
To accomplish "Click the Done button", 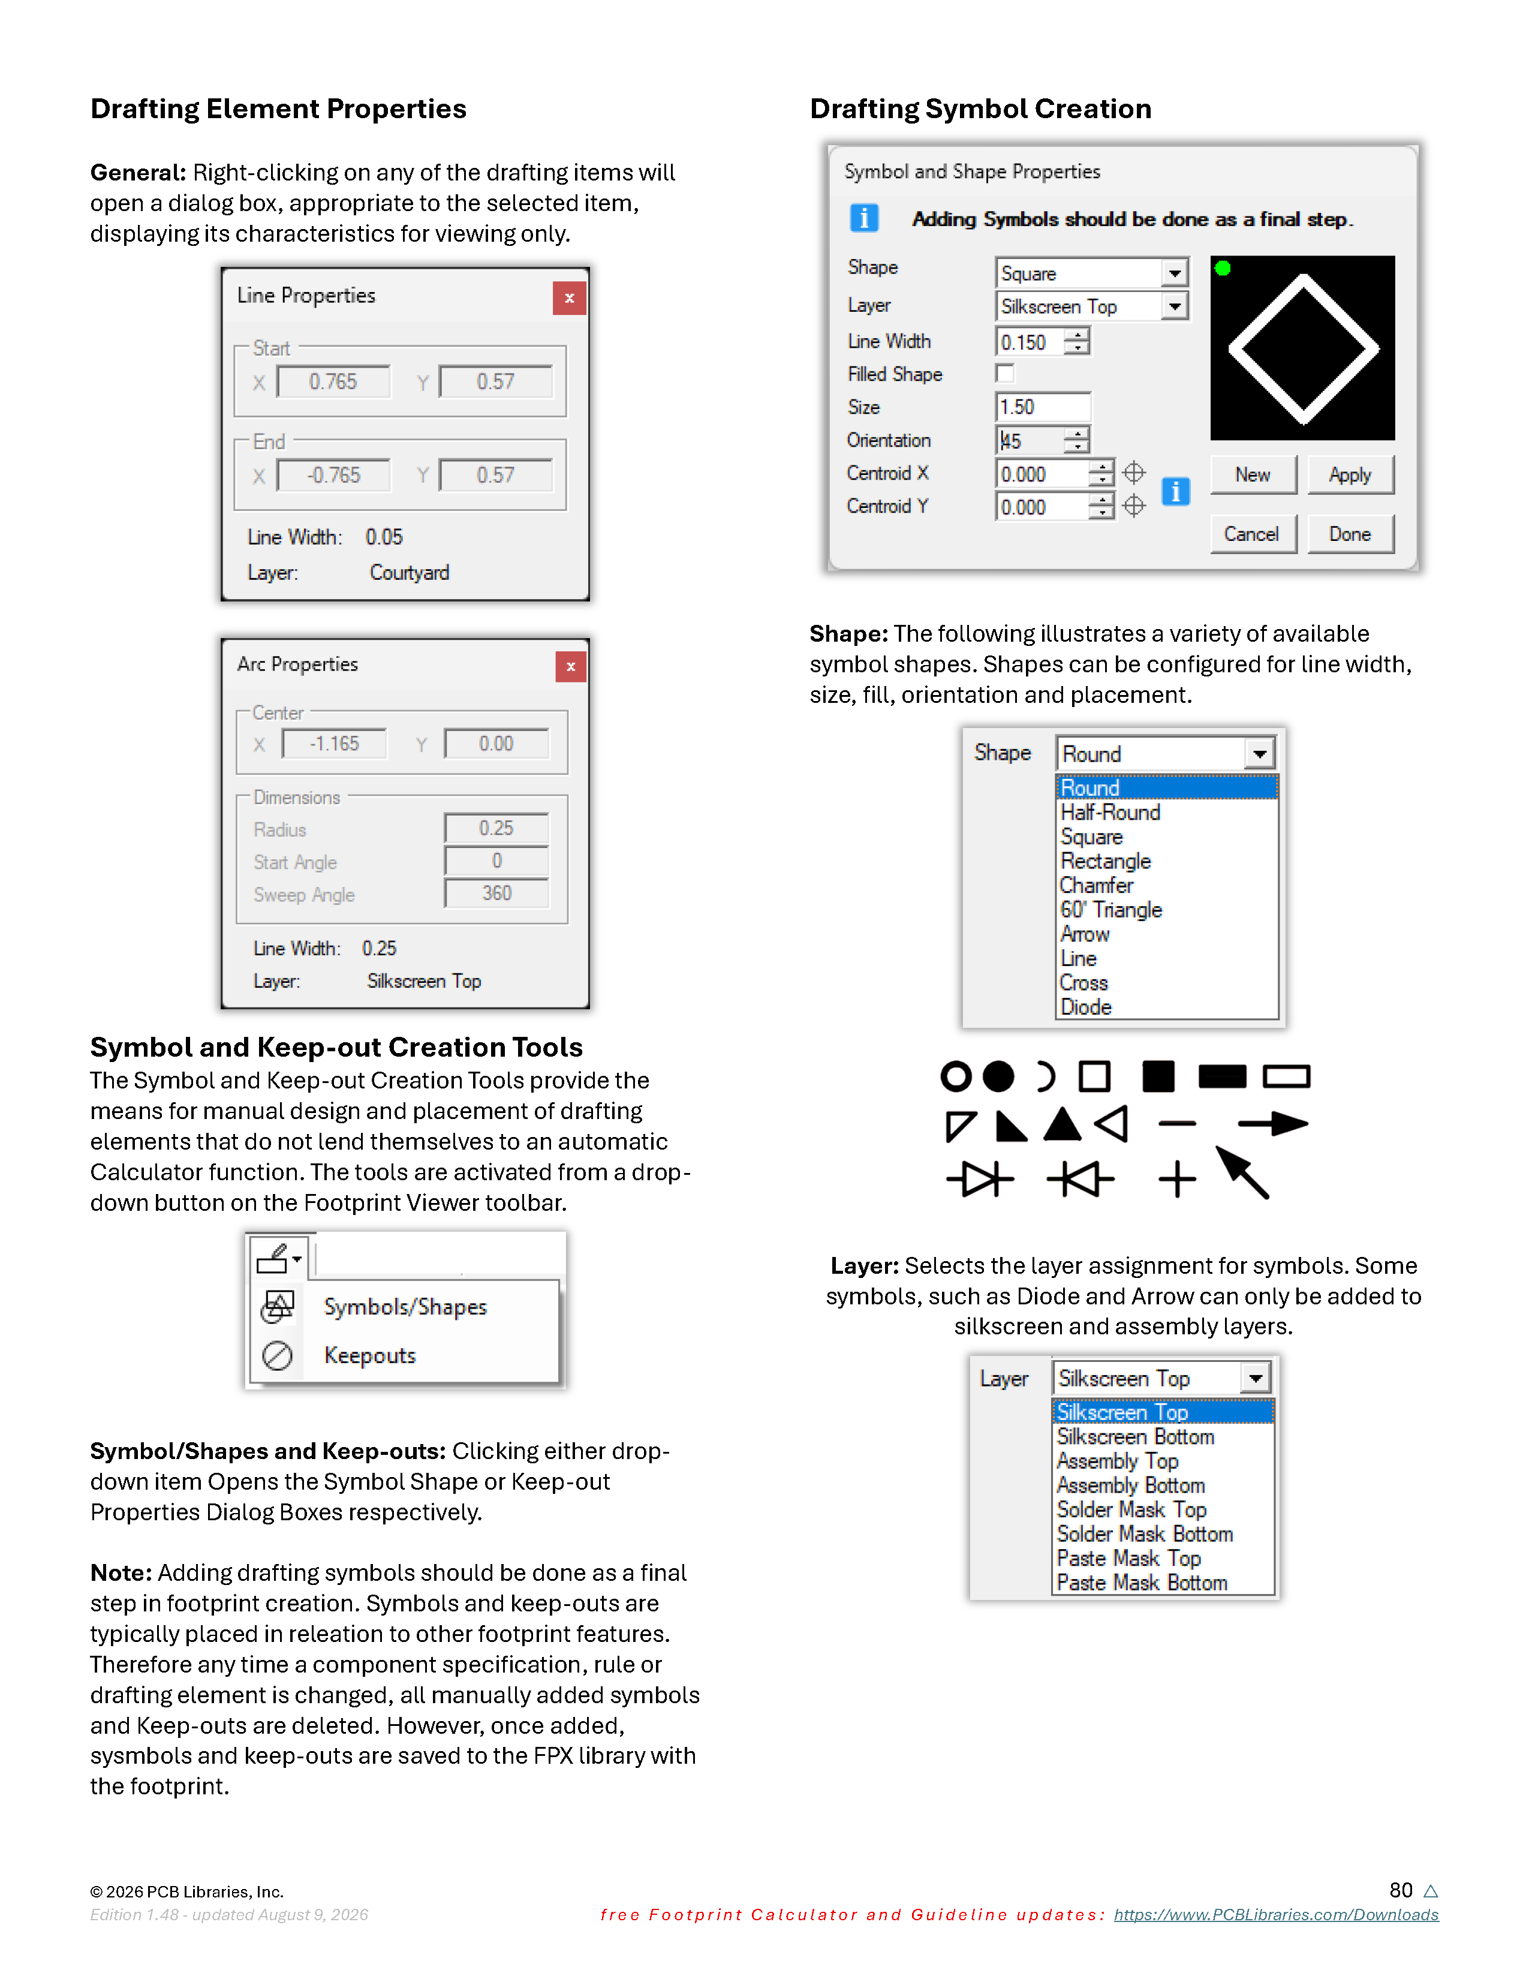I will [1350, 534].
